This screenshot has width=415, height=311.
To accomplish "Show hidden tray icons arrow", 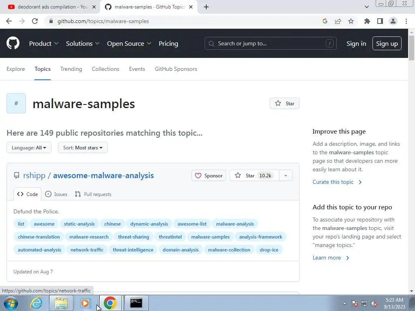I will click(x=344, y=303).
